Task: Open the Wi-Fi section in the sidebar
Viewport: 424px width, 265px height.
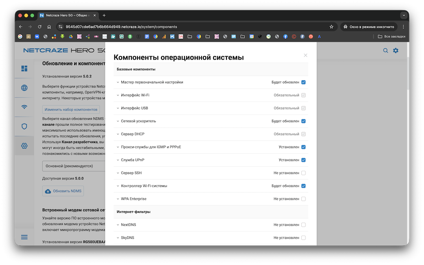Action: tap(24, 107)
